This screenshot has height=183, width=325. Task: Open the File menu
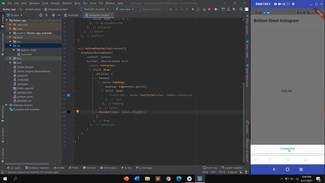[x=10, y=3]
